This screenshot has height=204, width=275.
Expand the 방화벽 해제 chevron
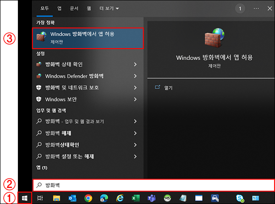pos(135,133)
